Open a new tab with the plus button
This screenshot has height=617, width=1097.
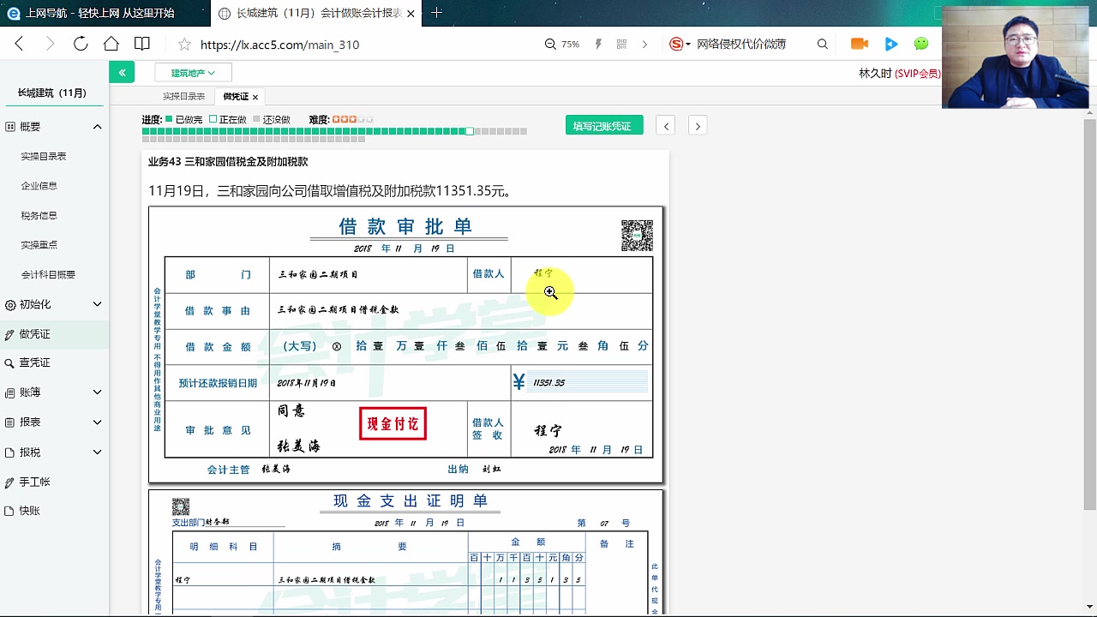[437, 13]
